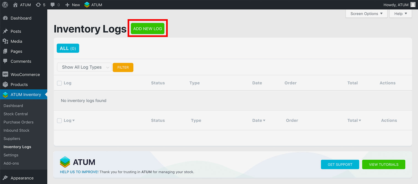Click the ATUM logo in the footer banner
Viewport: 418px width, 184px height.
click(78, 162)
